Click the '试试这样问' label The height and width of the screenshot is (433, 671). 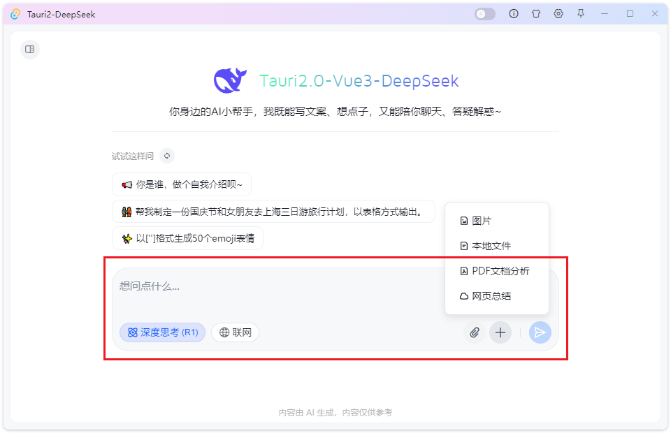(133, 156)
